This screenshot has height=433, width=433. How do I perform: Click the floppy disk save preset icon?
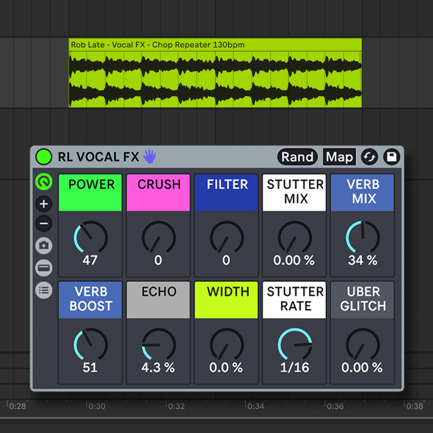pyautogui.click(x=391, y=157)
